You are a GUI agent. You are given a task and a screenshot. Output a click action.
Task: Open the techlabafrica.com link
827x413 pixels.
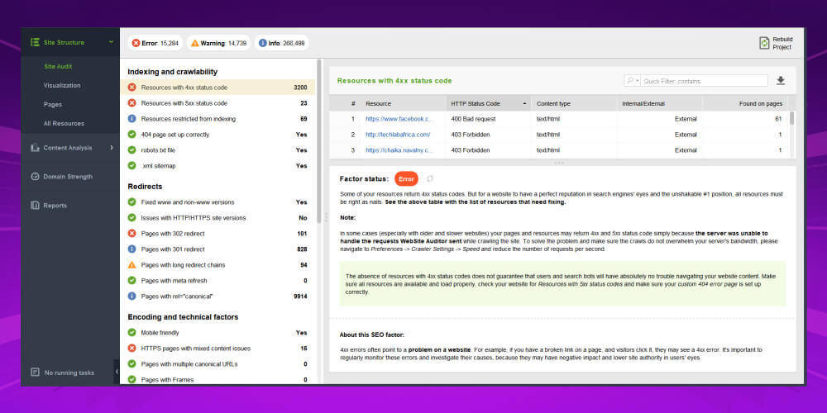pos(398,135)
